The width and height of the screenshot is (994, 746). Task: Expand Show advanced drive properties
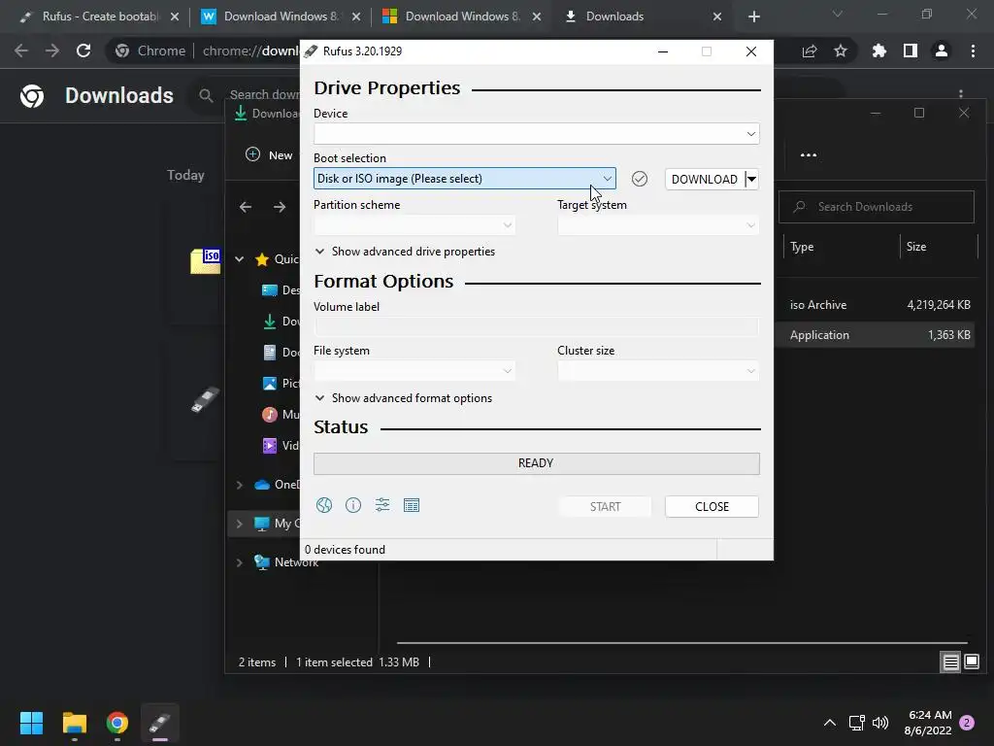pos(405,252)
